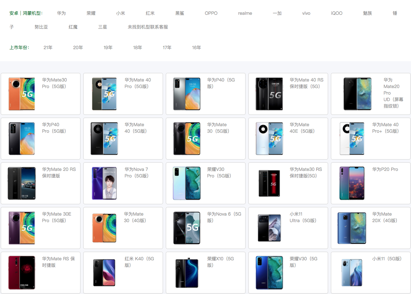Image resolution: width=411 pixels, height=294 pixels.
Task: Open the 华为Nova 6（5G版） phone image
Action: [187, 228]
